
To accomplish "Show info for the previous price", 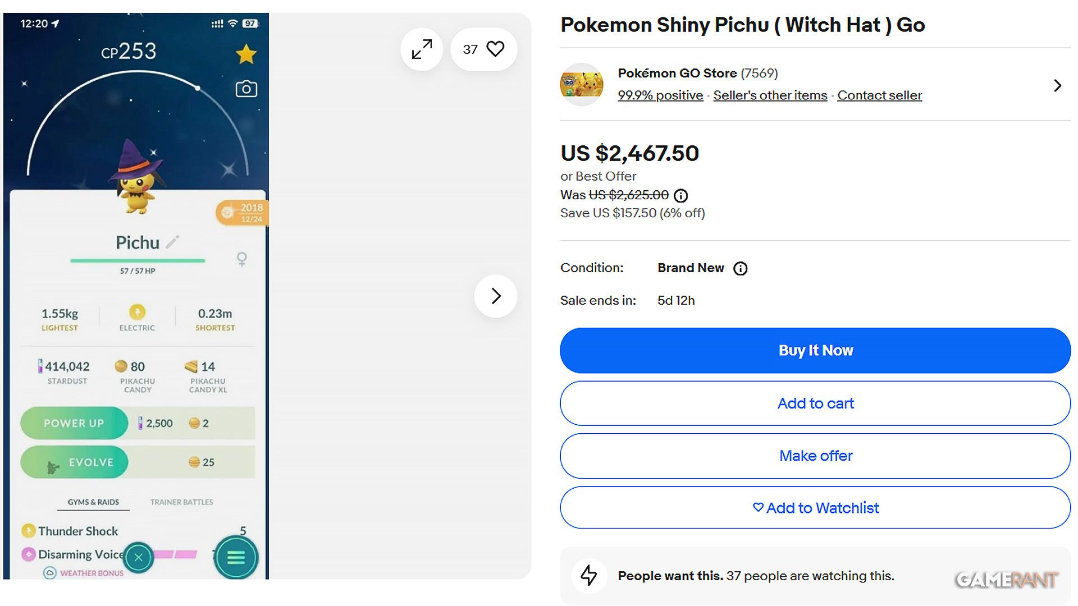I will pos(680,195).
